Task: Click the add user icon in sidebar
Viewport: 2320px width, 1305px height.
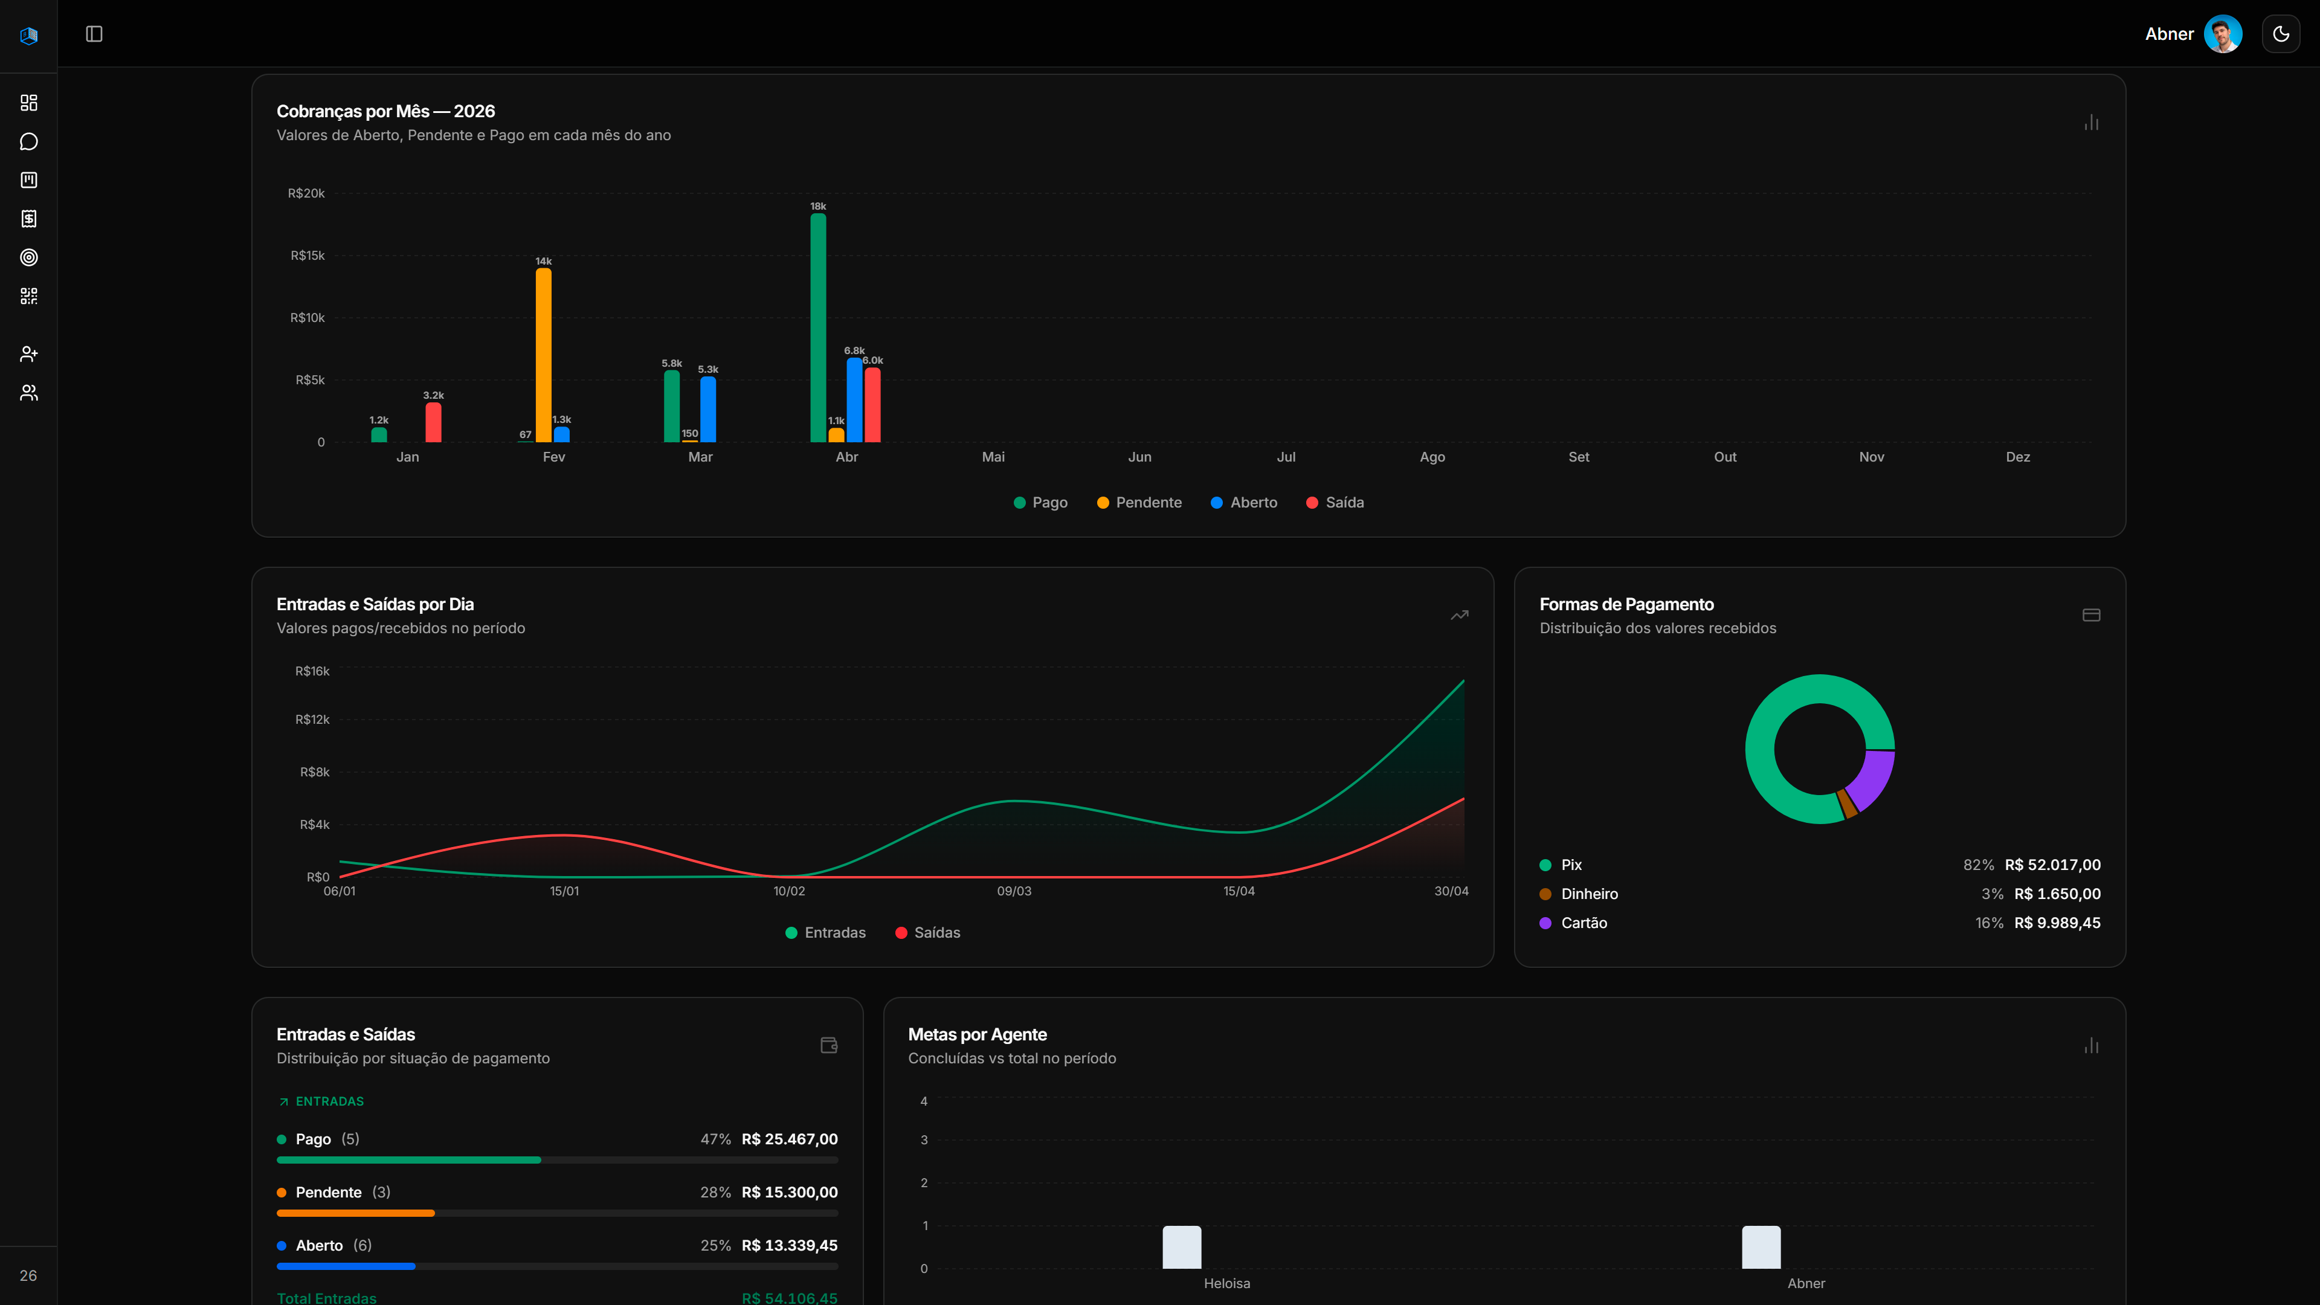Action: pyautogui.click(x=29, y=354)
